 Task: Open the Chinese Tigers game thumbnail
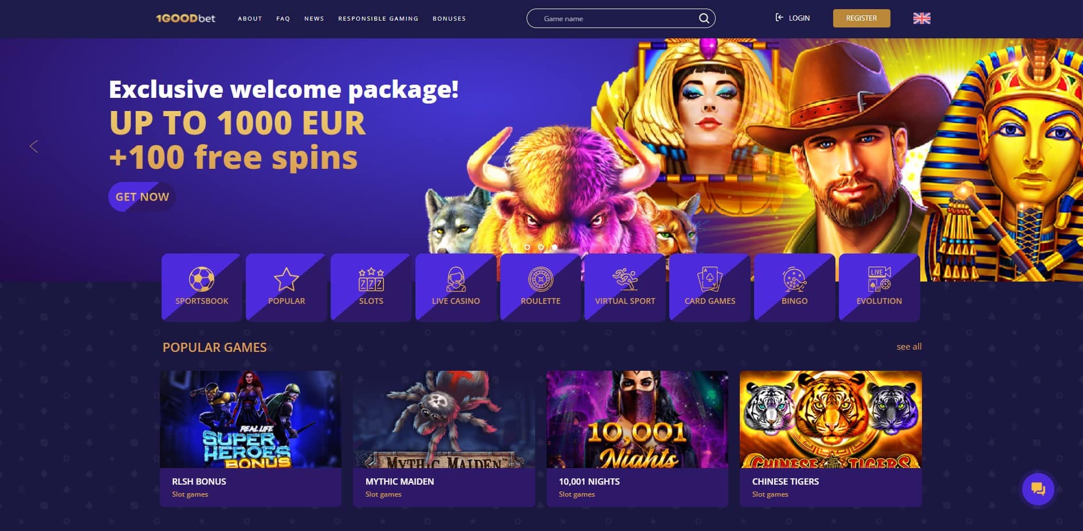[831, 419]
